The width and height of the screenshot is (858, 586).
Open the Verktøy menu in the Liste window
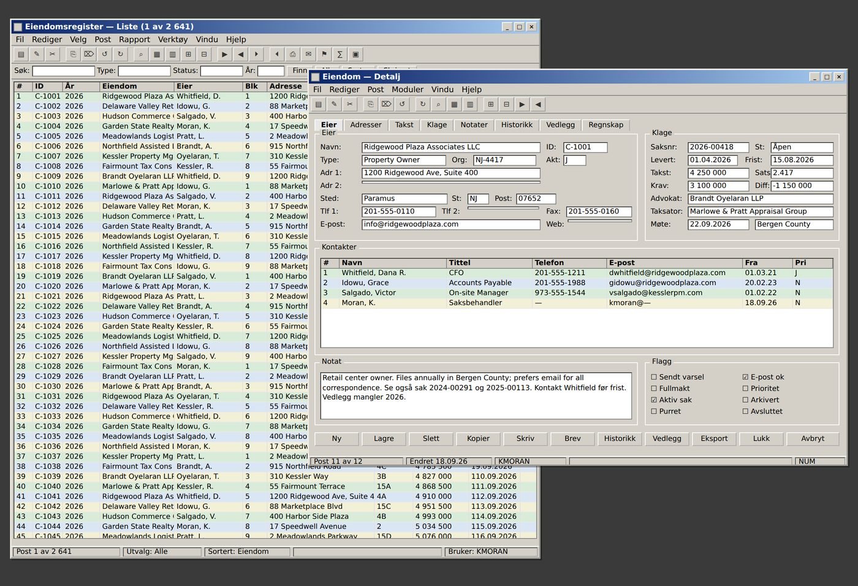tap(173, 39)
